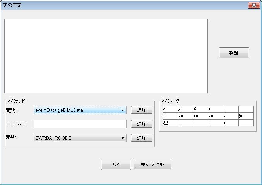Viewport: 262px width, 185px height.
Task: Insert the less-than-or-equal <= operator
Action: coord(185,116)
